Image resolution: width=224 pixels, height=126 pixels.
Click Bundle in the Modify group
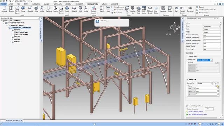click(x=86, y=9)
